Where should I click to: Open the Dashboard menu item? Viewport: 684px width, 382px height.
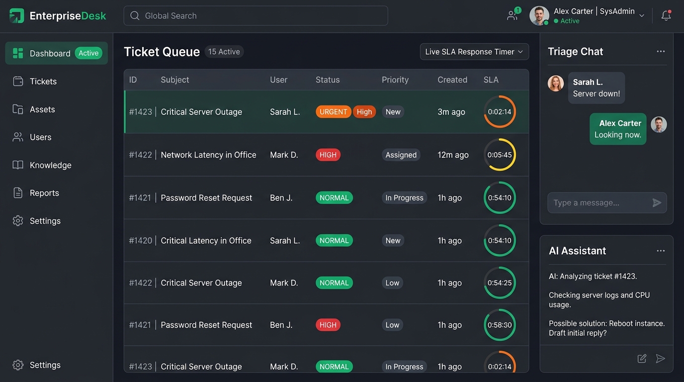pyautogui.click(x=57, y=53)
